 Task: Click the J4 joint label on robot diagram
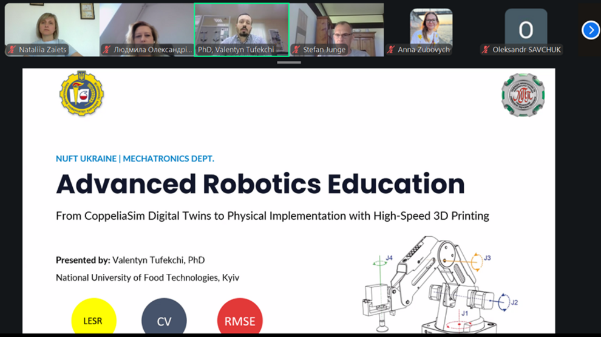coord(389,258)
